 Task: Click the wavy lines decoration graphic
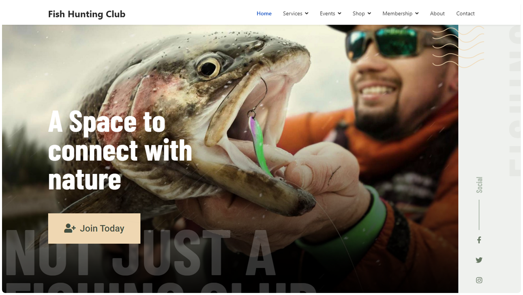(x=458, y=47)
